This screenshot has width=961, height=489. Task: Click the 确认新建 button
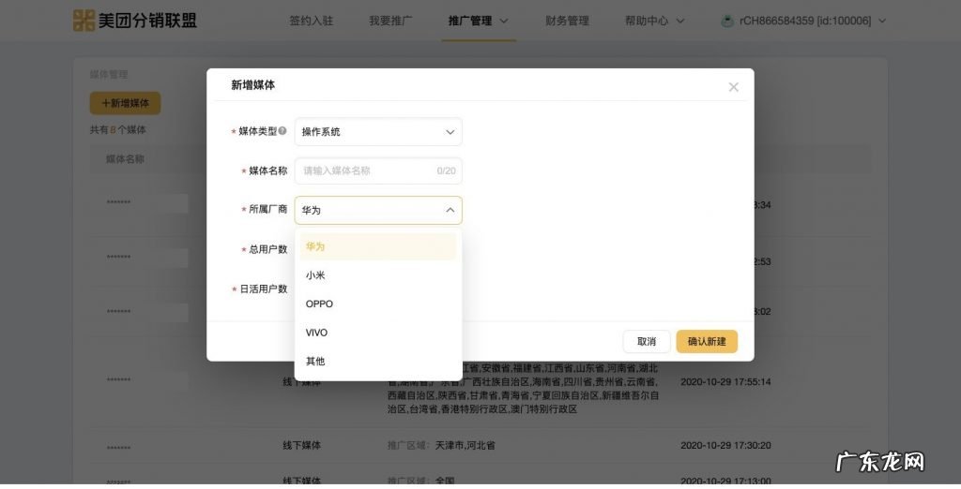tap(707, 342)
